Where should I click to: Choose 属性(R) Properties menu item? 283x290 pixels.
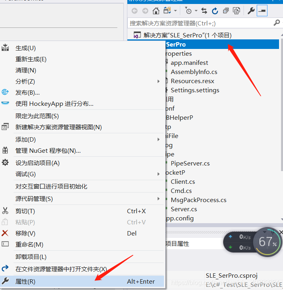(82, 282)
